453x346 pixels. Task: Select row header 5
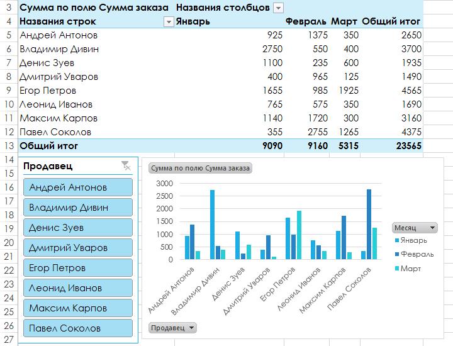point(9,35)
